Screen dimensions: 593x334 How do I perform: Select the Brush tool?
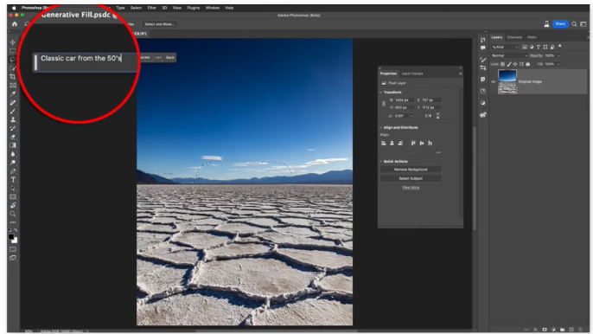coord(13,111)
